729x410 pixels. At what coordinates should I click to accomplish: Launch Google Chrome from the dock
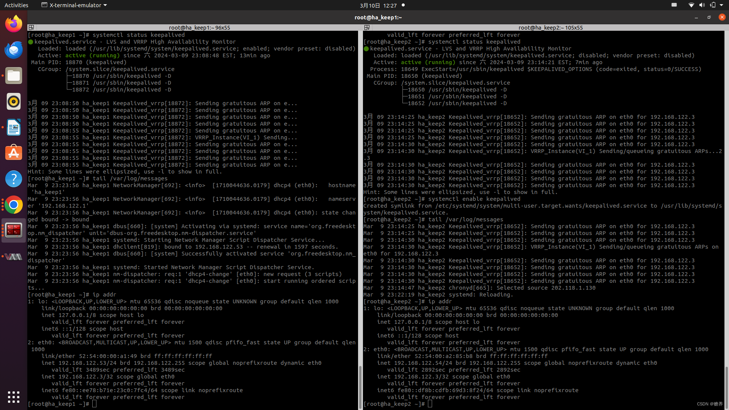(14, 205)
